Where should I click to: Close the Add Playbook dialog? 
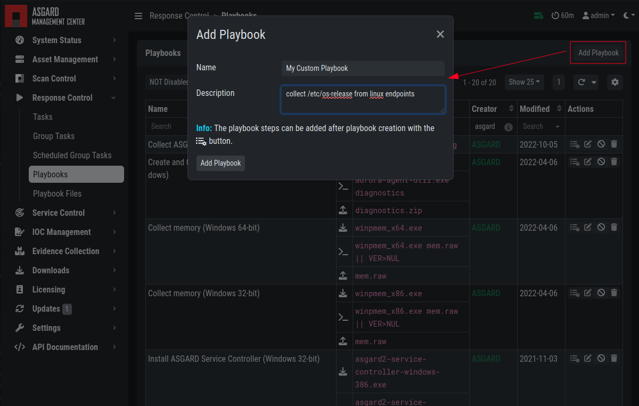point(440,34)
